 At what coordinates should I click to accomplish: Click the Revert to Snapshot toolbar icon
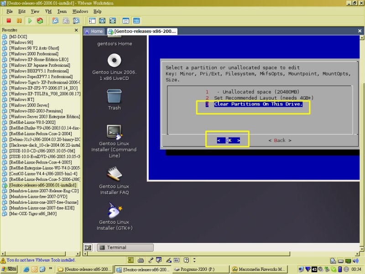66,21
